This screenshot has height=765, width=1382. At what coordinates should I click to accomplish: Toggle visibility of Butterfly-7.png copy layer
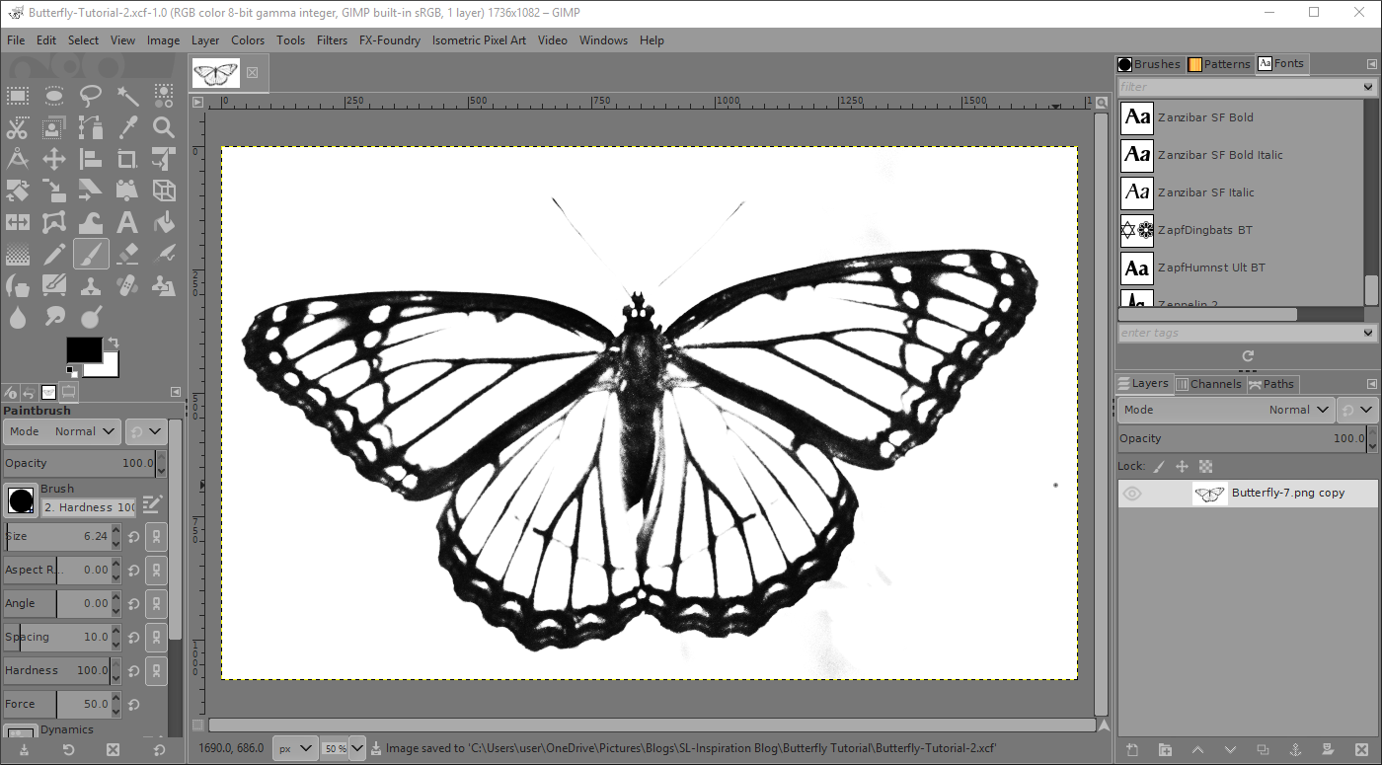pyautogui.click(x=1131, y=493)
